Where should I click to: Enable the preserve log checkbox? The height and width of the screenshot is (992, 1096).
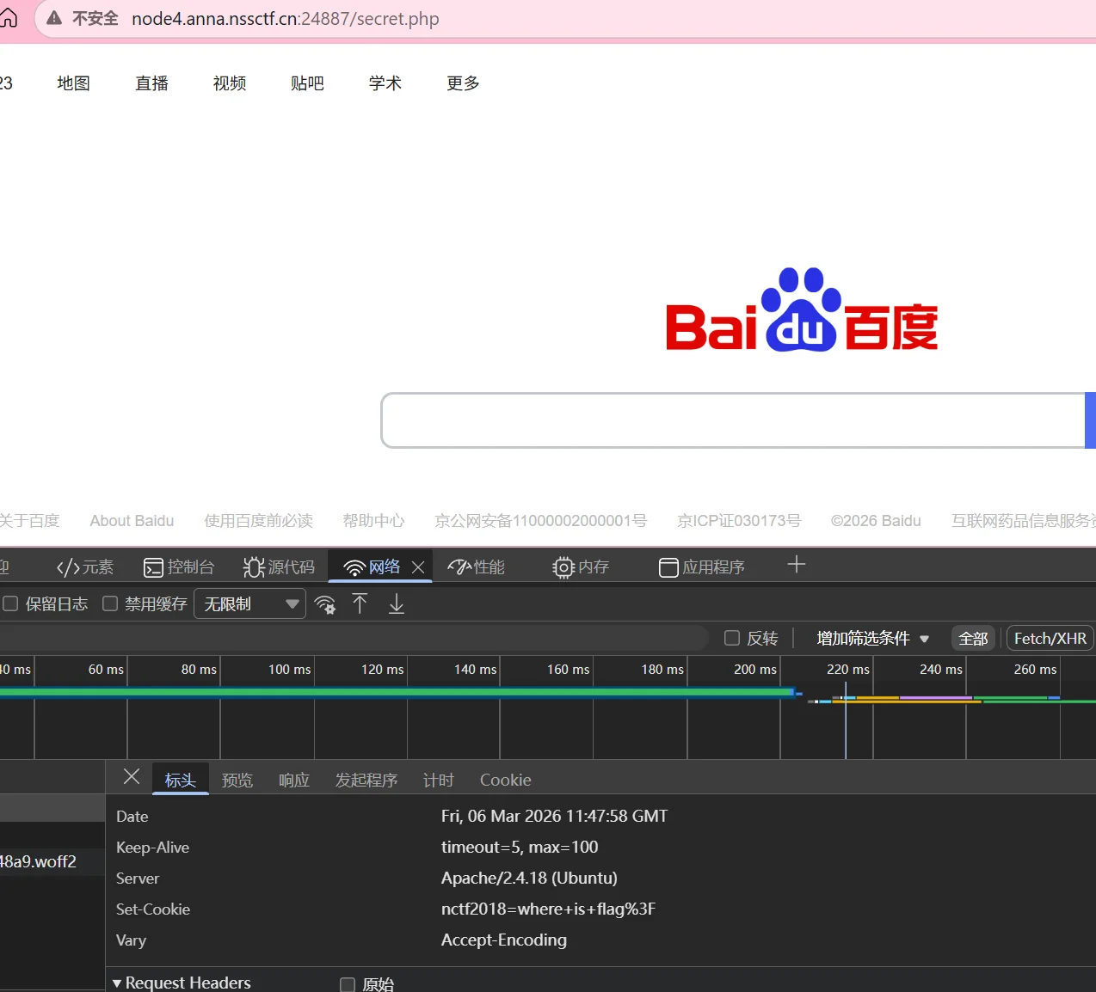click(10, 604)
